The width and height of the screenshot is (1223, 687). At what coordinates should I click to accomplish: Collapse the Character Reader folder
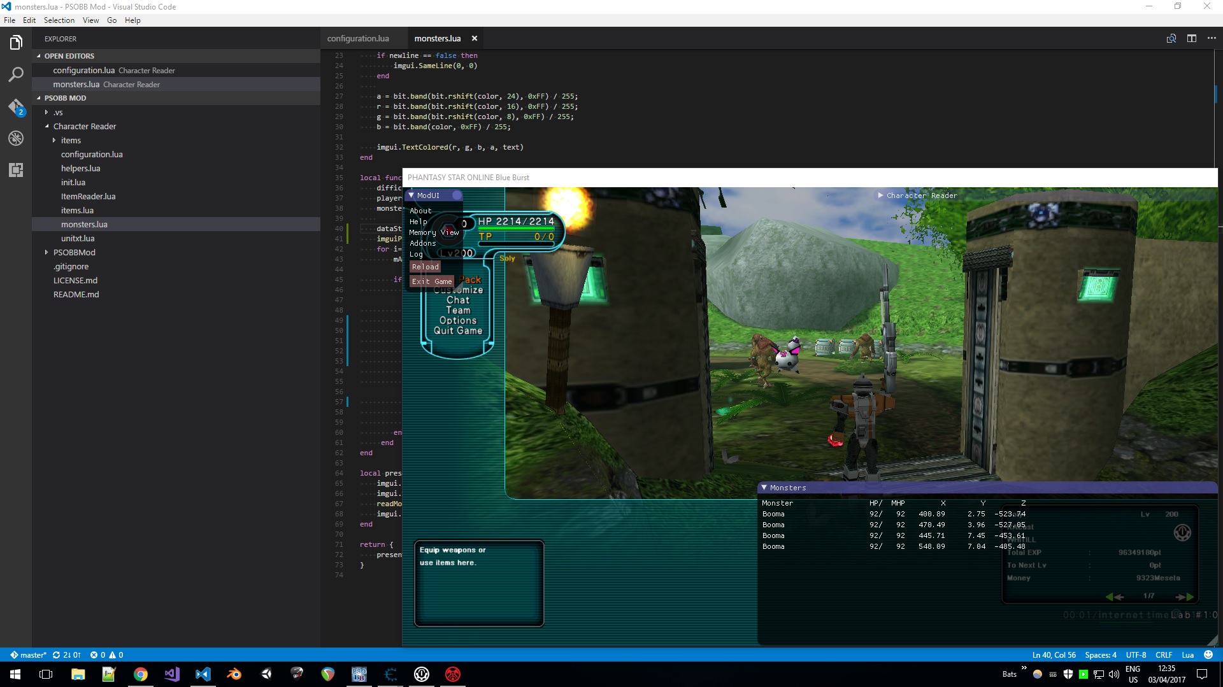[47, 126]
